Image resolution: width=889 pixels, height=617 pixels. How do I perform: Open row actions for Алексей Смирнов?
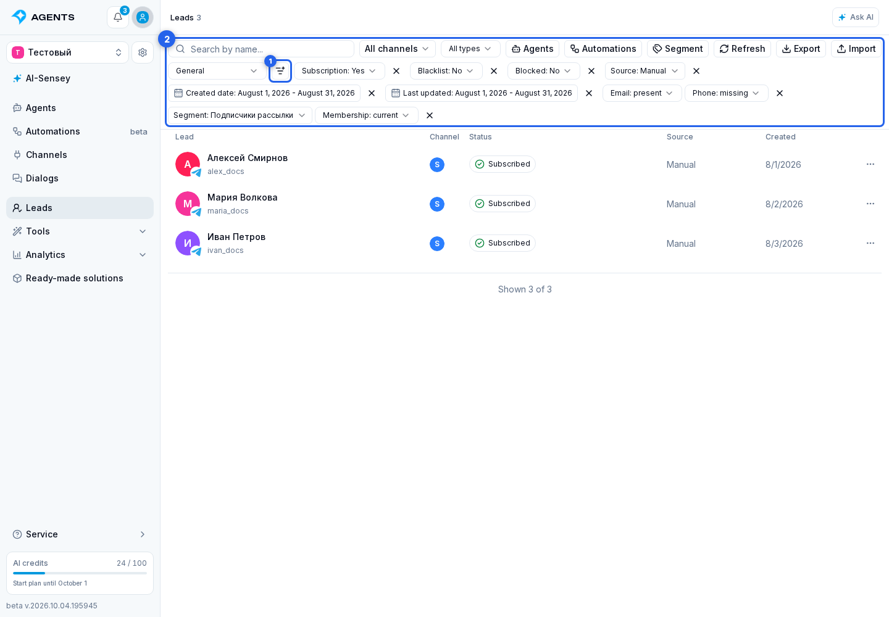[870, 164]
